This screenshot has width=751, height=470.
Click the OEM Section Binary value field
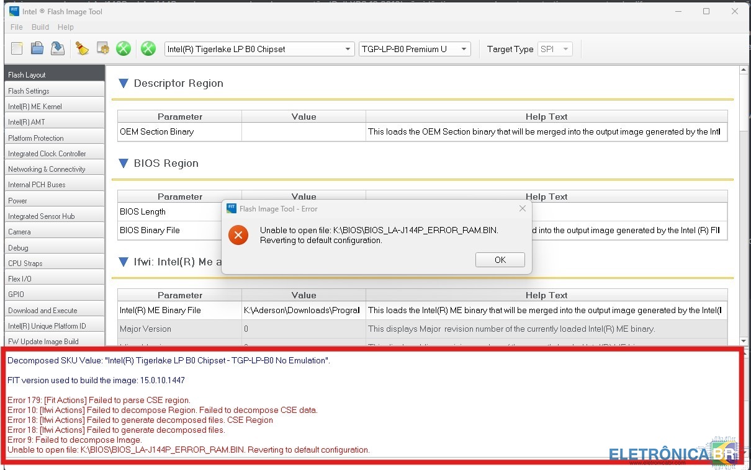point(304,132)
